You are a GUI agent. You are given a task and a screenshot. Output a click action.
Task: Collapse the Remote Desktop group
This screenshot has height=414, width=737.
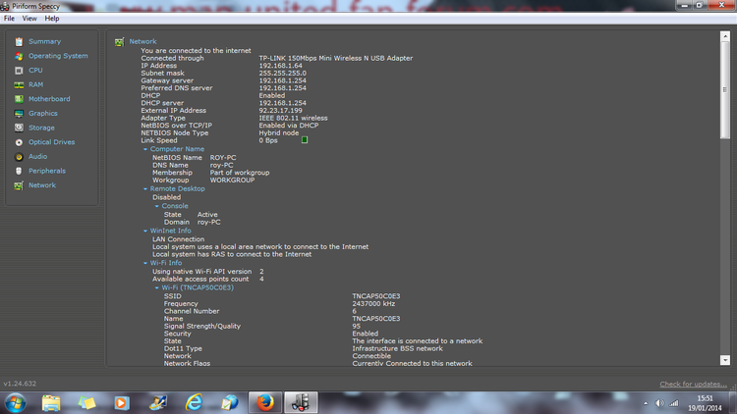click(145, 188)
